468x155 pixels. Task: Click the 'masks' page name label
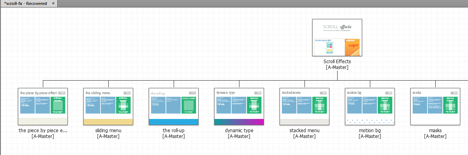click(x=435, y=131)
